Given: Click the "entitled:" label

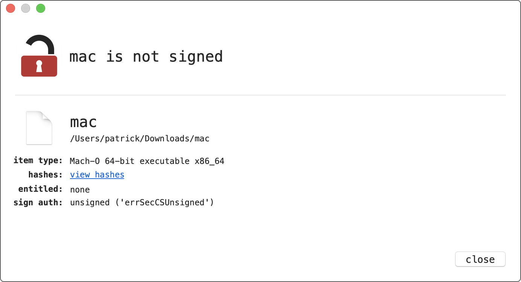Looking at the screenshot, I should tap(40, 189).
